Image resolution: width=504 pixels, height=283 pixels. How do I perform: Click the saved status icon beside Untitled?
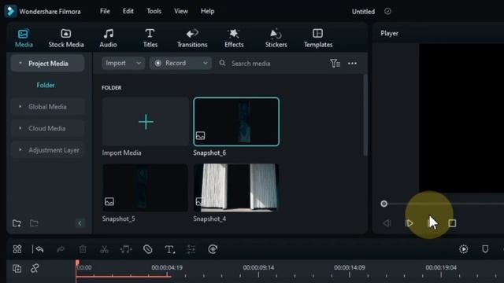click(x=387, y=11)
